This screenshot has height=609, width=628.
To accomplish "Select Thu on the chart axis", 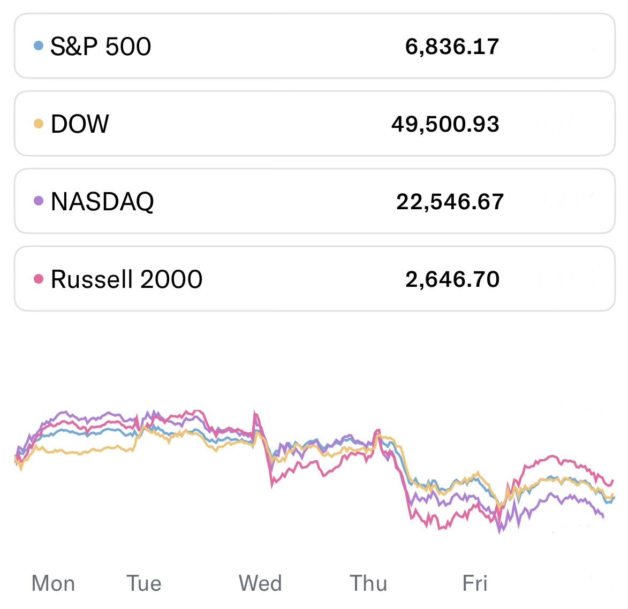I will tap(368, 583).
